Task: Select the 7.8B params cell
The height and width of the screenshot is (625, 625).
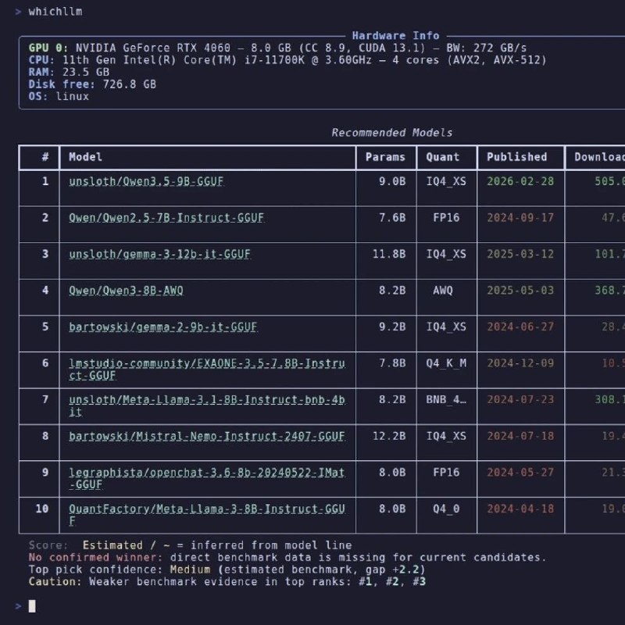Action: [x=392, y=363]
